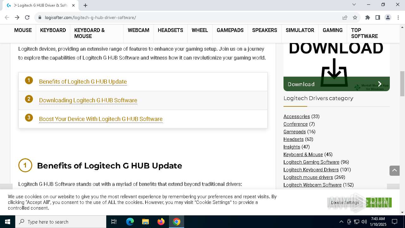The height and width of the screenshot is (228, 405).
Task: Open Logitech Keyboard Drivers category
Action: click(311, 170)
